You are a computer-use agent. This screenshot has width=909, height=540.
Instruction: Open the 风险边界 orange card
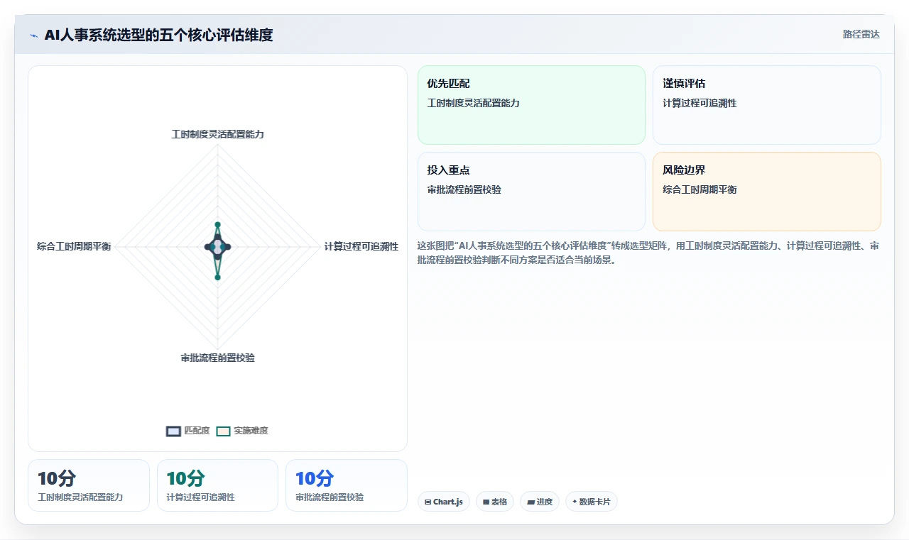pos(767,192)
